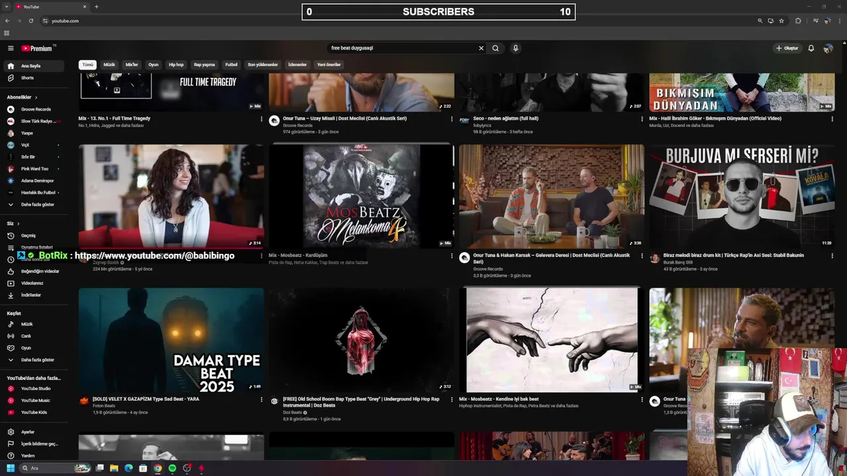Open Chrome extensions puzzle icon
Viewport: 847px width, 476px height.
click(x=798, y=20)
